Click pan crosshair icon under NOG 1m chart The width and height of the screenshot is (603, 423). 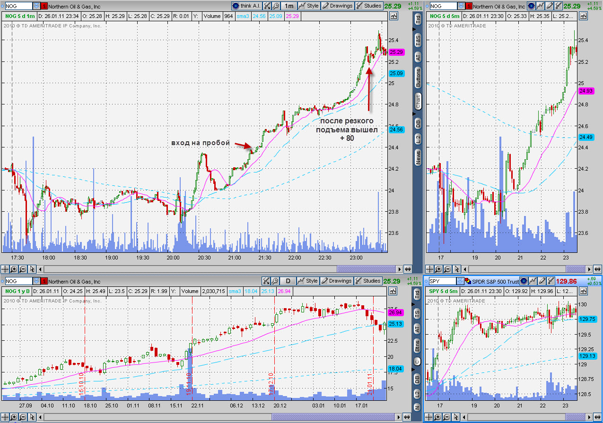tap(5, 269)
